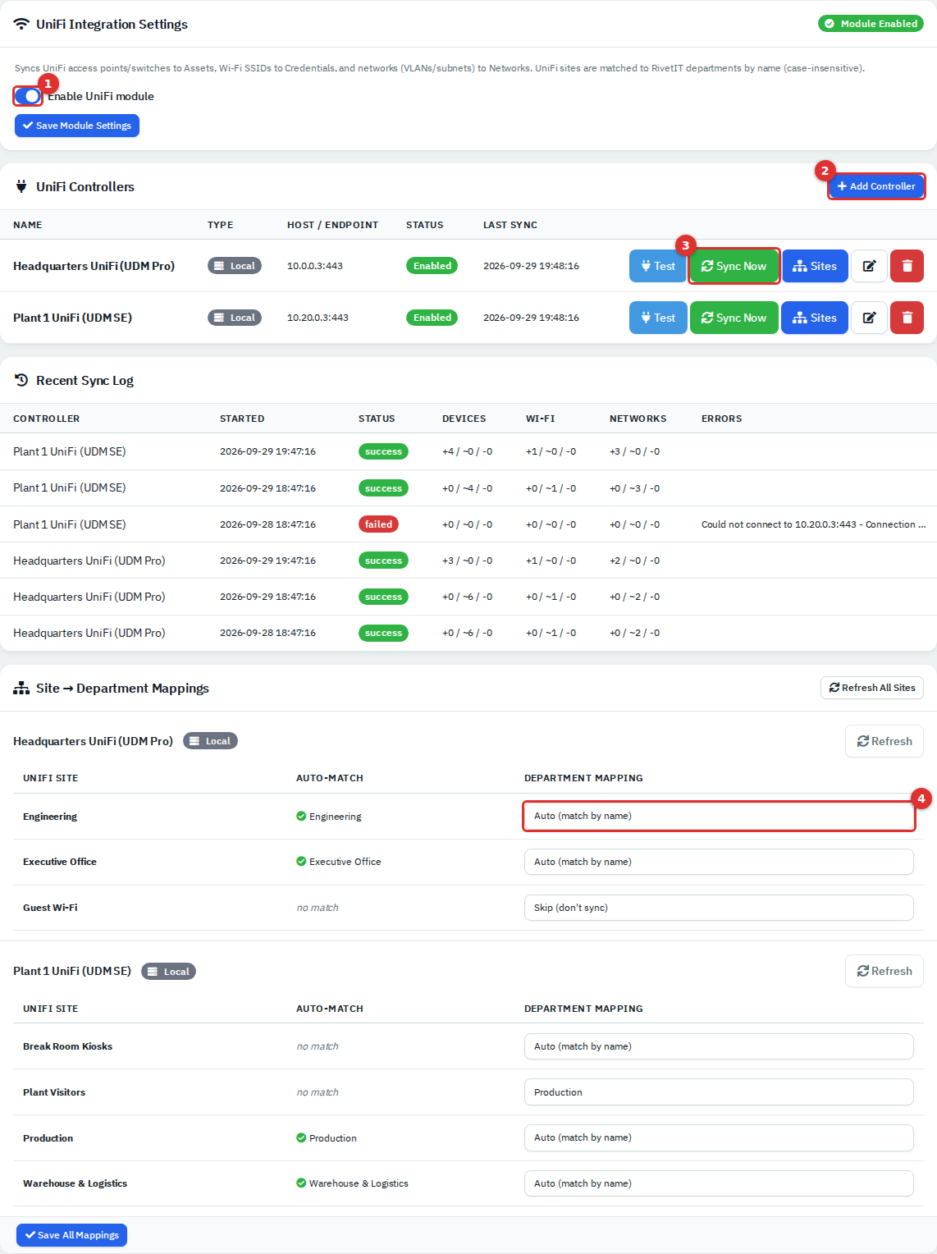Click the failed status badge in sync log
The height and width of the screenshot is (1254, 937).
(378, 524)
